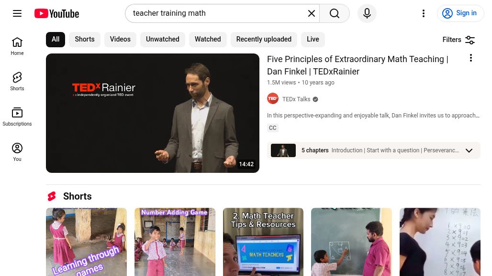Select the Watched filter chip
492x276 pixels.
click(208, 40)
